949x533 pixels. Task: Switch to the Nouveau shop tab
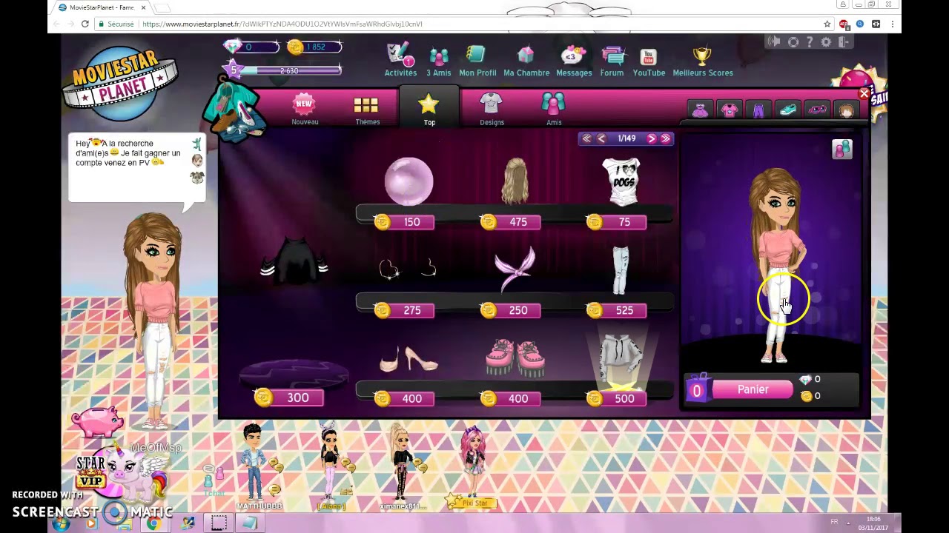pos(304,110)
